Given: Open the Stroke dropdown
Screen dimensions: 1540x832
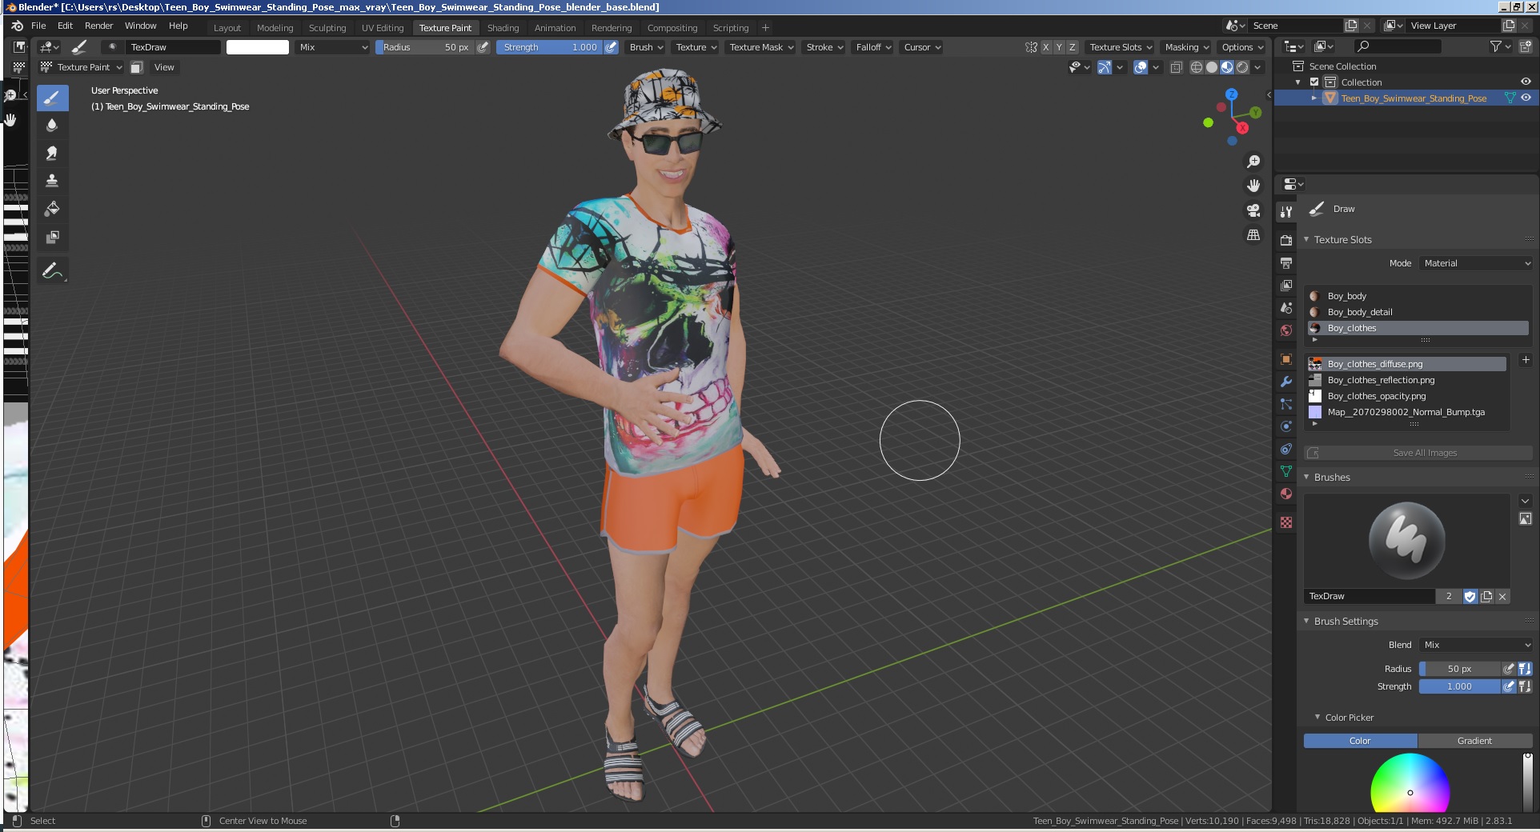Looking at the screenshot, I should click(824, 47).
